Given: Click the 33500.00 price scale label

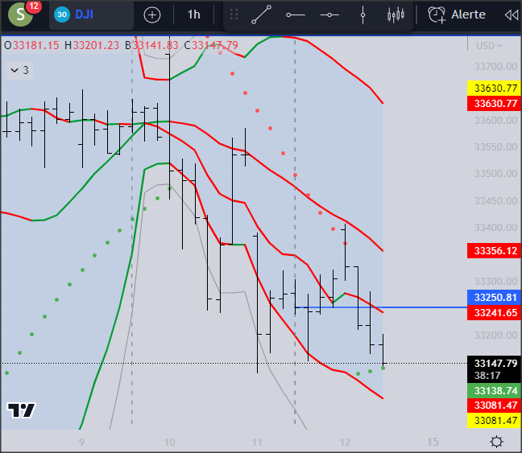Looking at the screenshot, I should click(495, 174).
